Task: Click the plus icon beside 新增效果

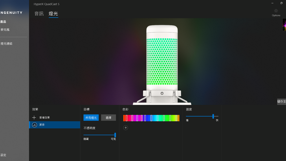Action: tap(34, 118)
